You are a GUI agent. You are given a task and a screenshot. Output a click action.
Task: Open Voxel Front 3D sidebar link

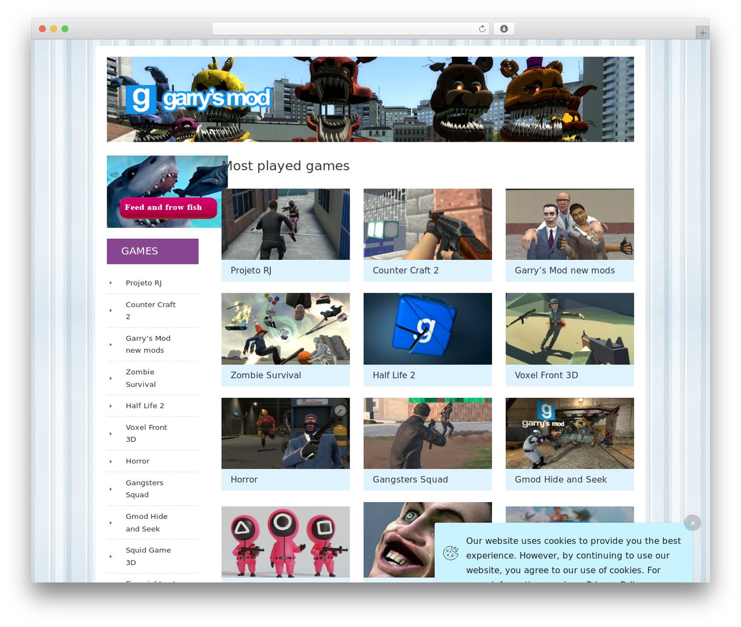[146, 433]
